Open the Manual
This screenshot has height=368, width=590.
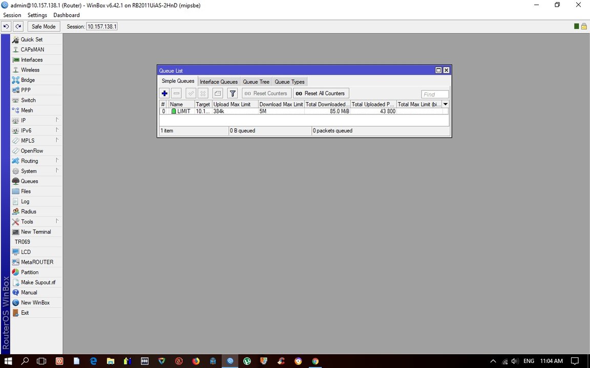pyautogui.click(x=36, y=293)
